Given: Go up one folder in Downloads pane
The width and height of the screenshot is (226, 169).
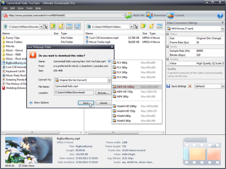Looking at the screenshot, I should pyautogui.click(x=53, y=26).
